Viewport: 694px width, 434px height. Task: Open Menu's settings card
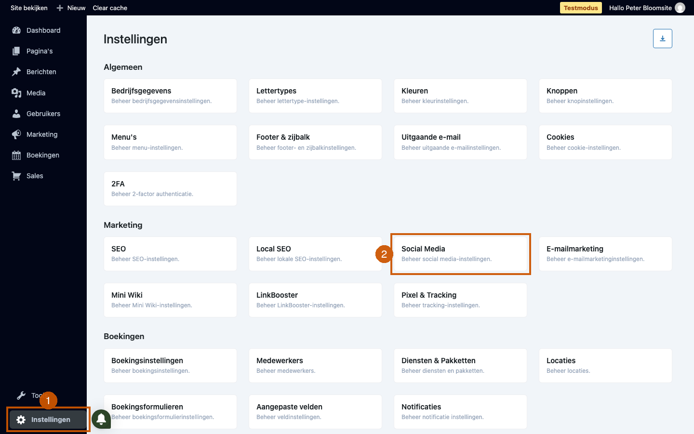pyautogui.click(x=170, y=142)
